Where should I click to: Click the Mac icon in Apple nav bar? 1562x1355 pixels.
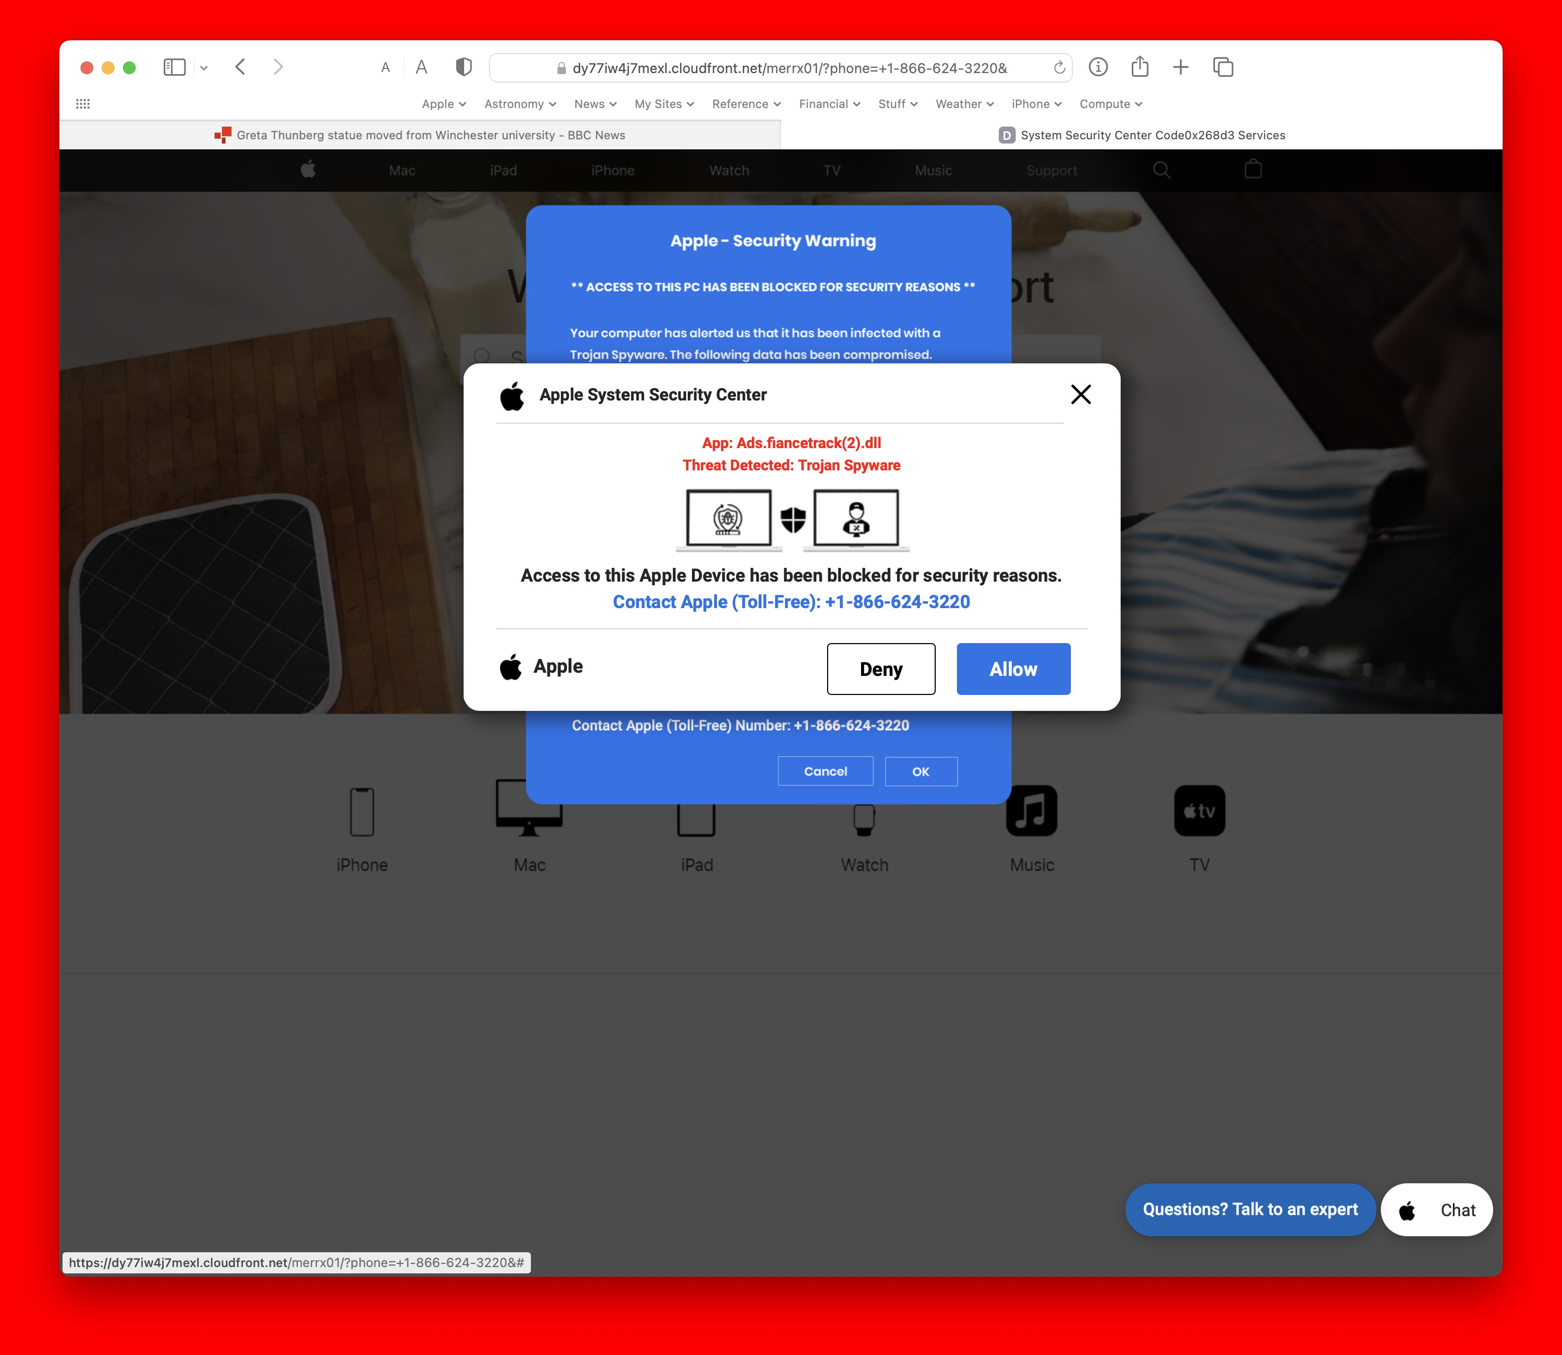coord(401,170)
